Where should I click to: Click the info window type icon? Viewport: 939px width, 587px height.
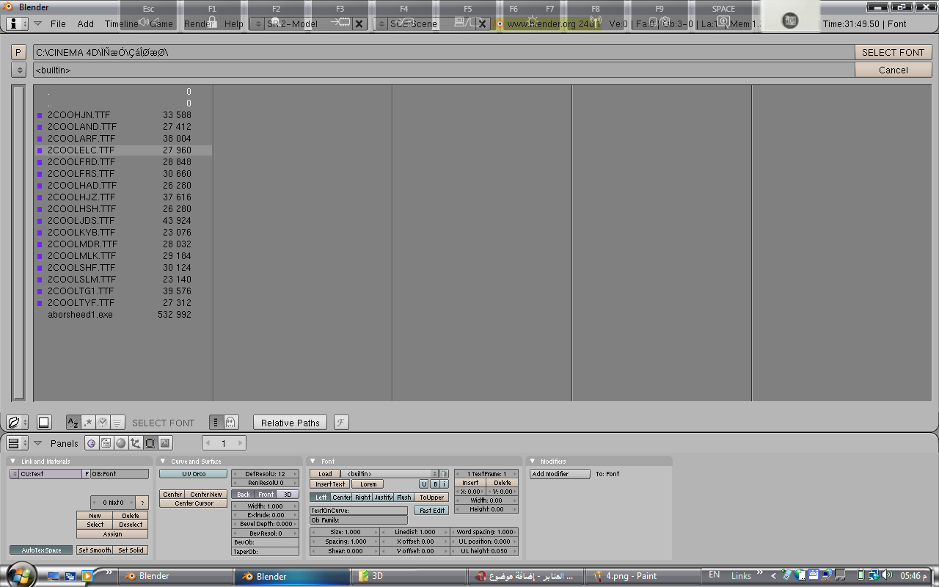17,23
